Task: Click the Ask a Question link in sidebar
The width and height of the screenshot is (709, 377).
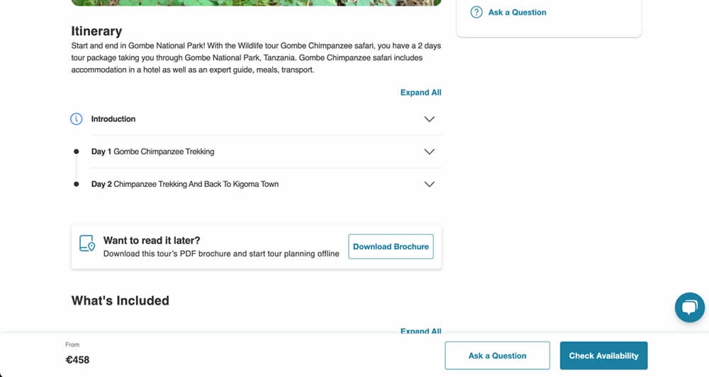Action: 517,12
